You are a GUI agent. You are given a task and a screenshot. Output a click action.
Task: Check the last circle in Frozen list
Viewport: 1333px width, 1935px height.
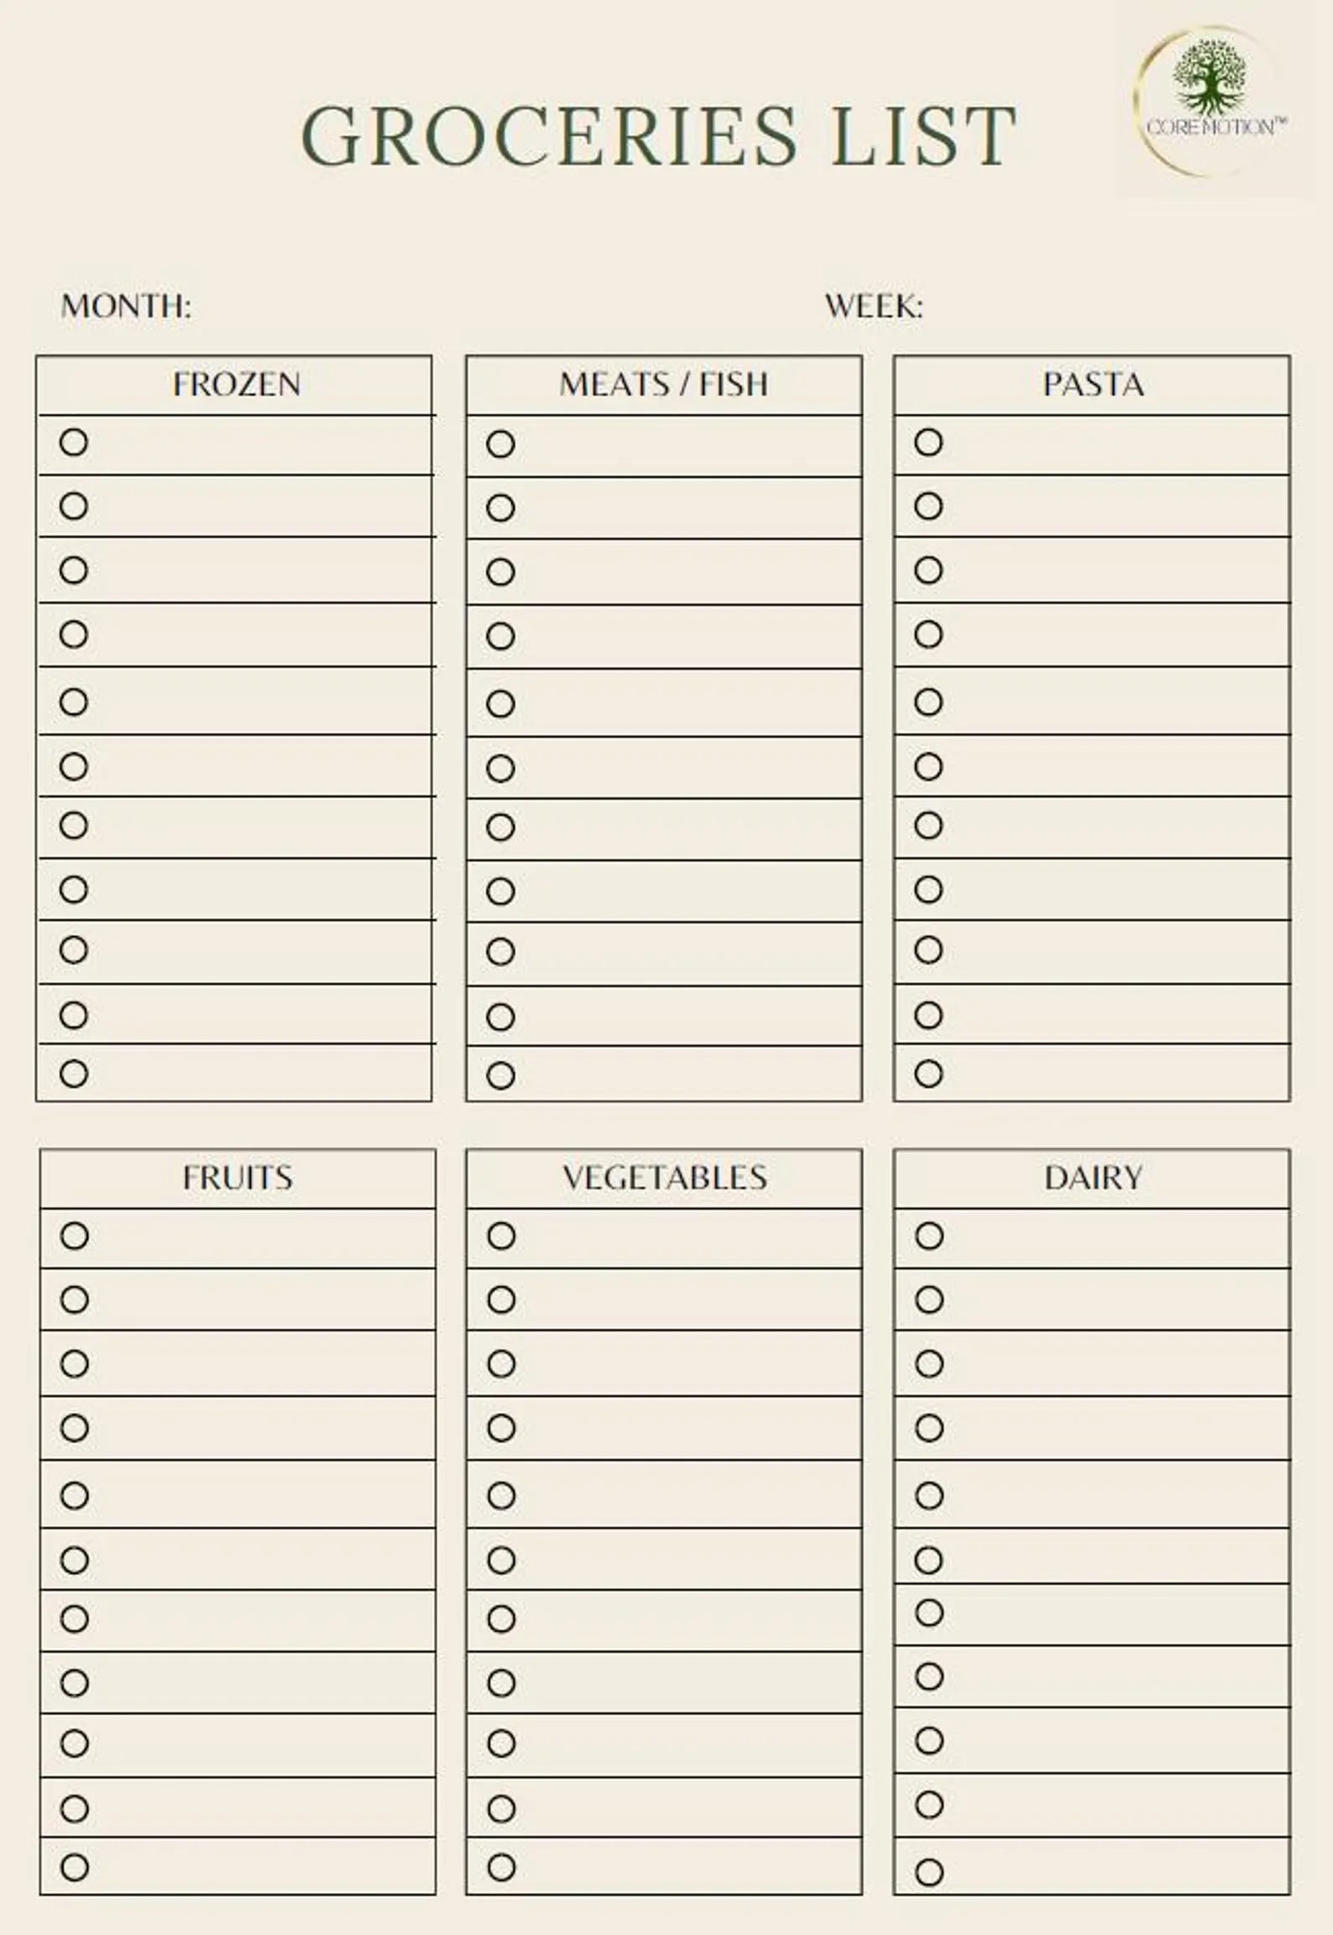tap(74, 1074)
